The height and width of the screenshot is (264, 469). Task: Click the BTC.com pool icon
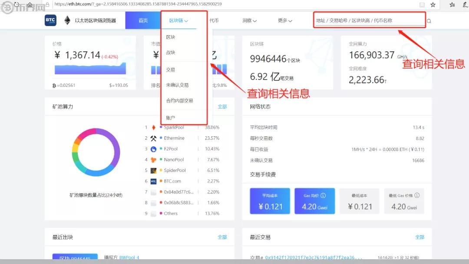tap(153, 181)
